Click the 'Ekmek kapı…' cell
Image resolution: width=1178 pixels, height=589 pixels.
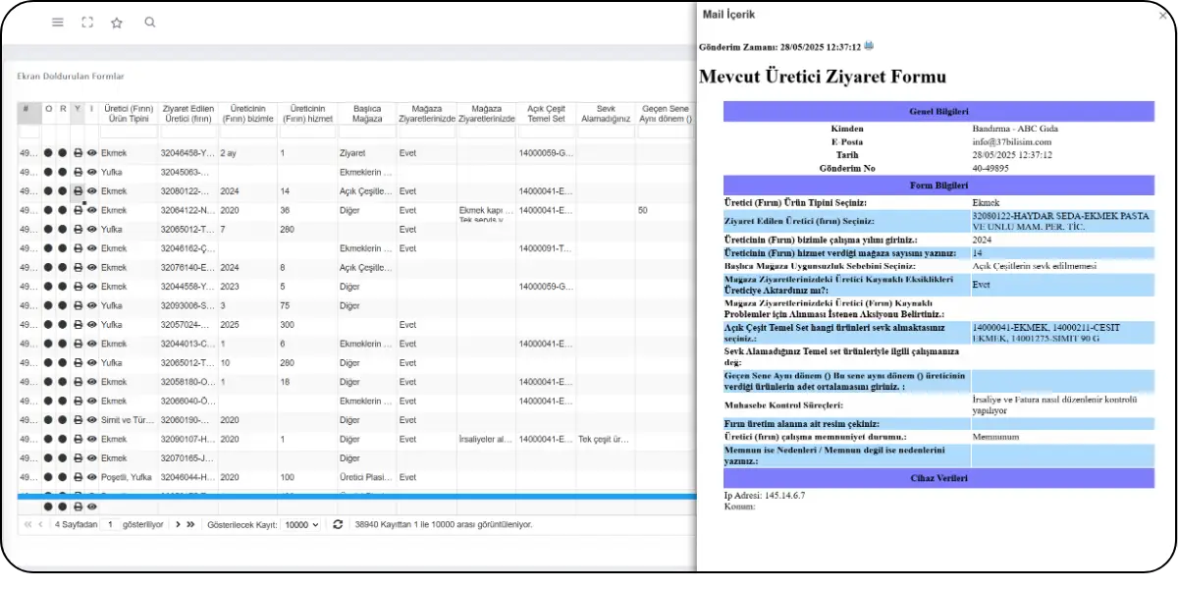[485, 210]
